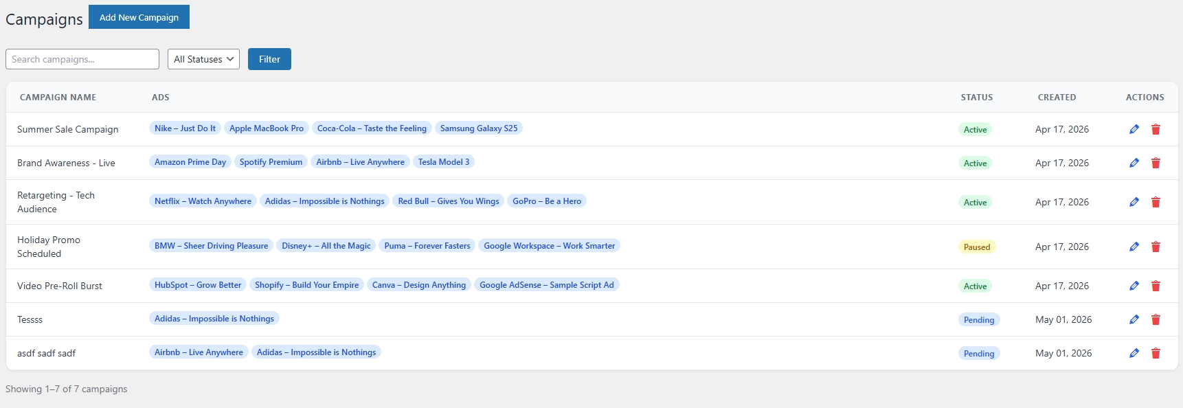Viewport: 1183px width, 408px height.
Task: Apply the Filter button
Action: (269, 59)
